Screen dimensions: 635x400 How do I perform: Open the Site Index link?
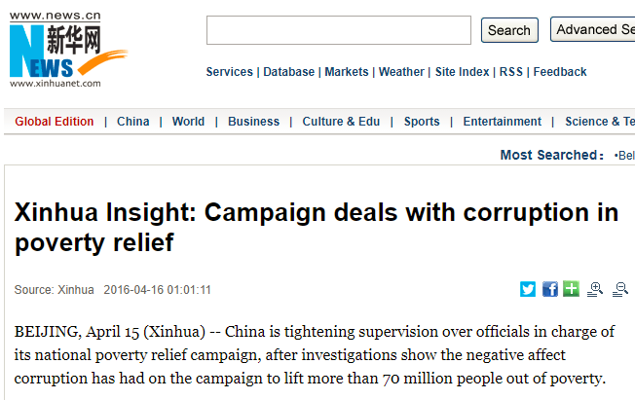pos(462,72)
